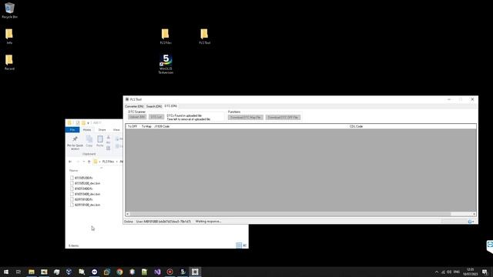Click the DTC table right scroll arrow
493x277 pixels.
[x=475, y=214]
